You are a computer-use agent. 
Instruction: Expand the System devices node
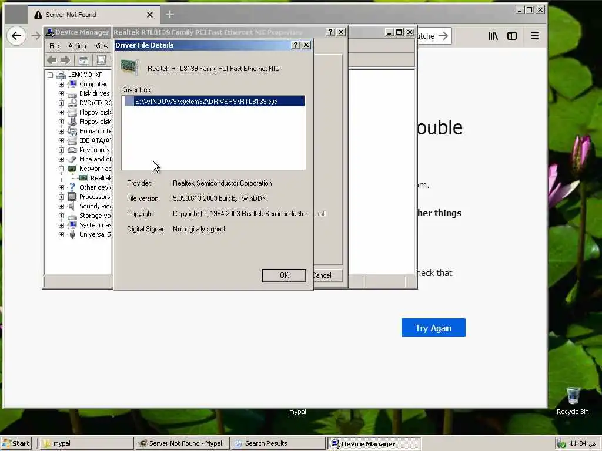pyautogui.click(x=61, y=225)
